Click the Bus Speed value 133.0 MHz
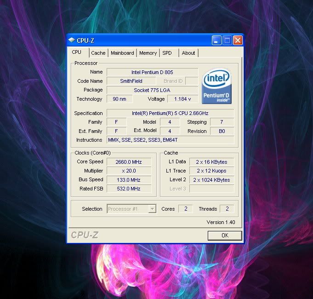The width and height of the screenshot is (313, 299). (129, 180)
